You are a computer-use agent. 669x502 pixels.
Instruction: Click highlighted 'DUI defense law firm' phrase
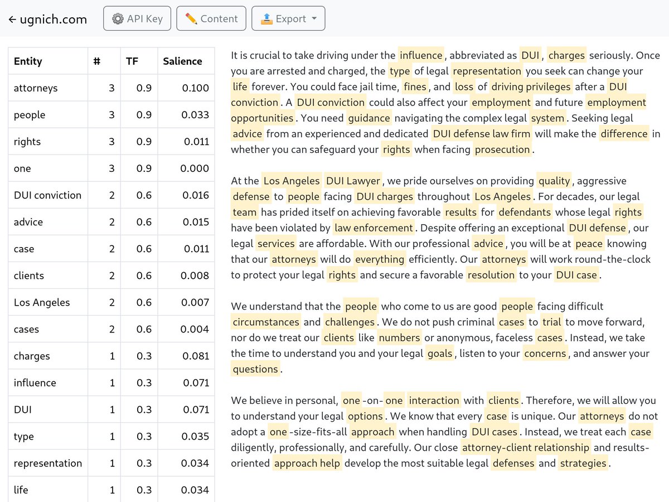click(482, 134)
